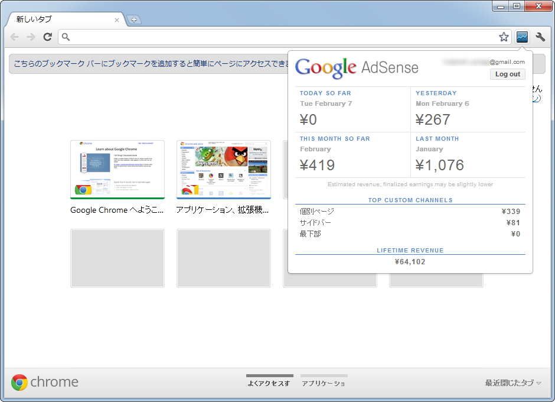Open the Chrome wrench settings icon
Viewport: 555px width, 402px height.
[541, 37]
